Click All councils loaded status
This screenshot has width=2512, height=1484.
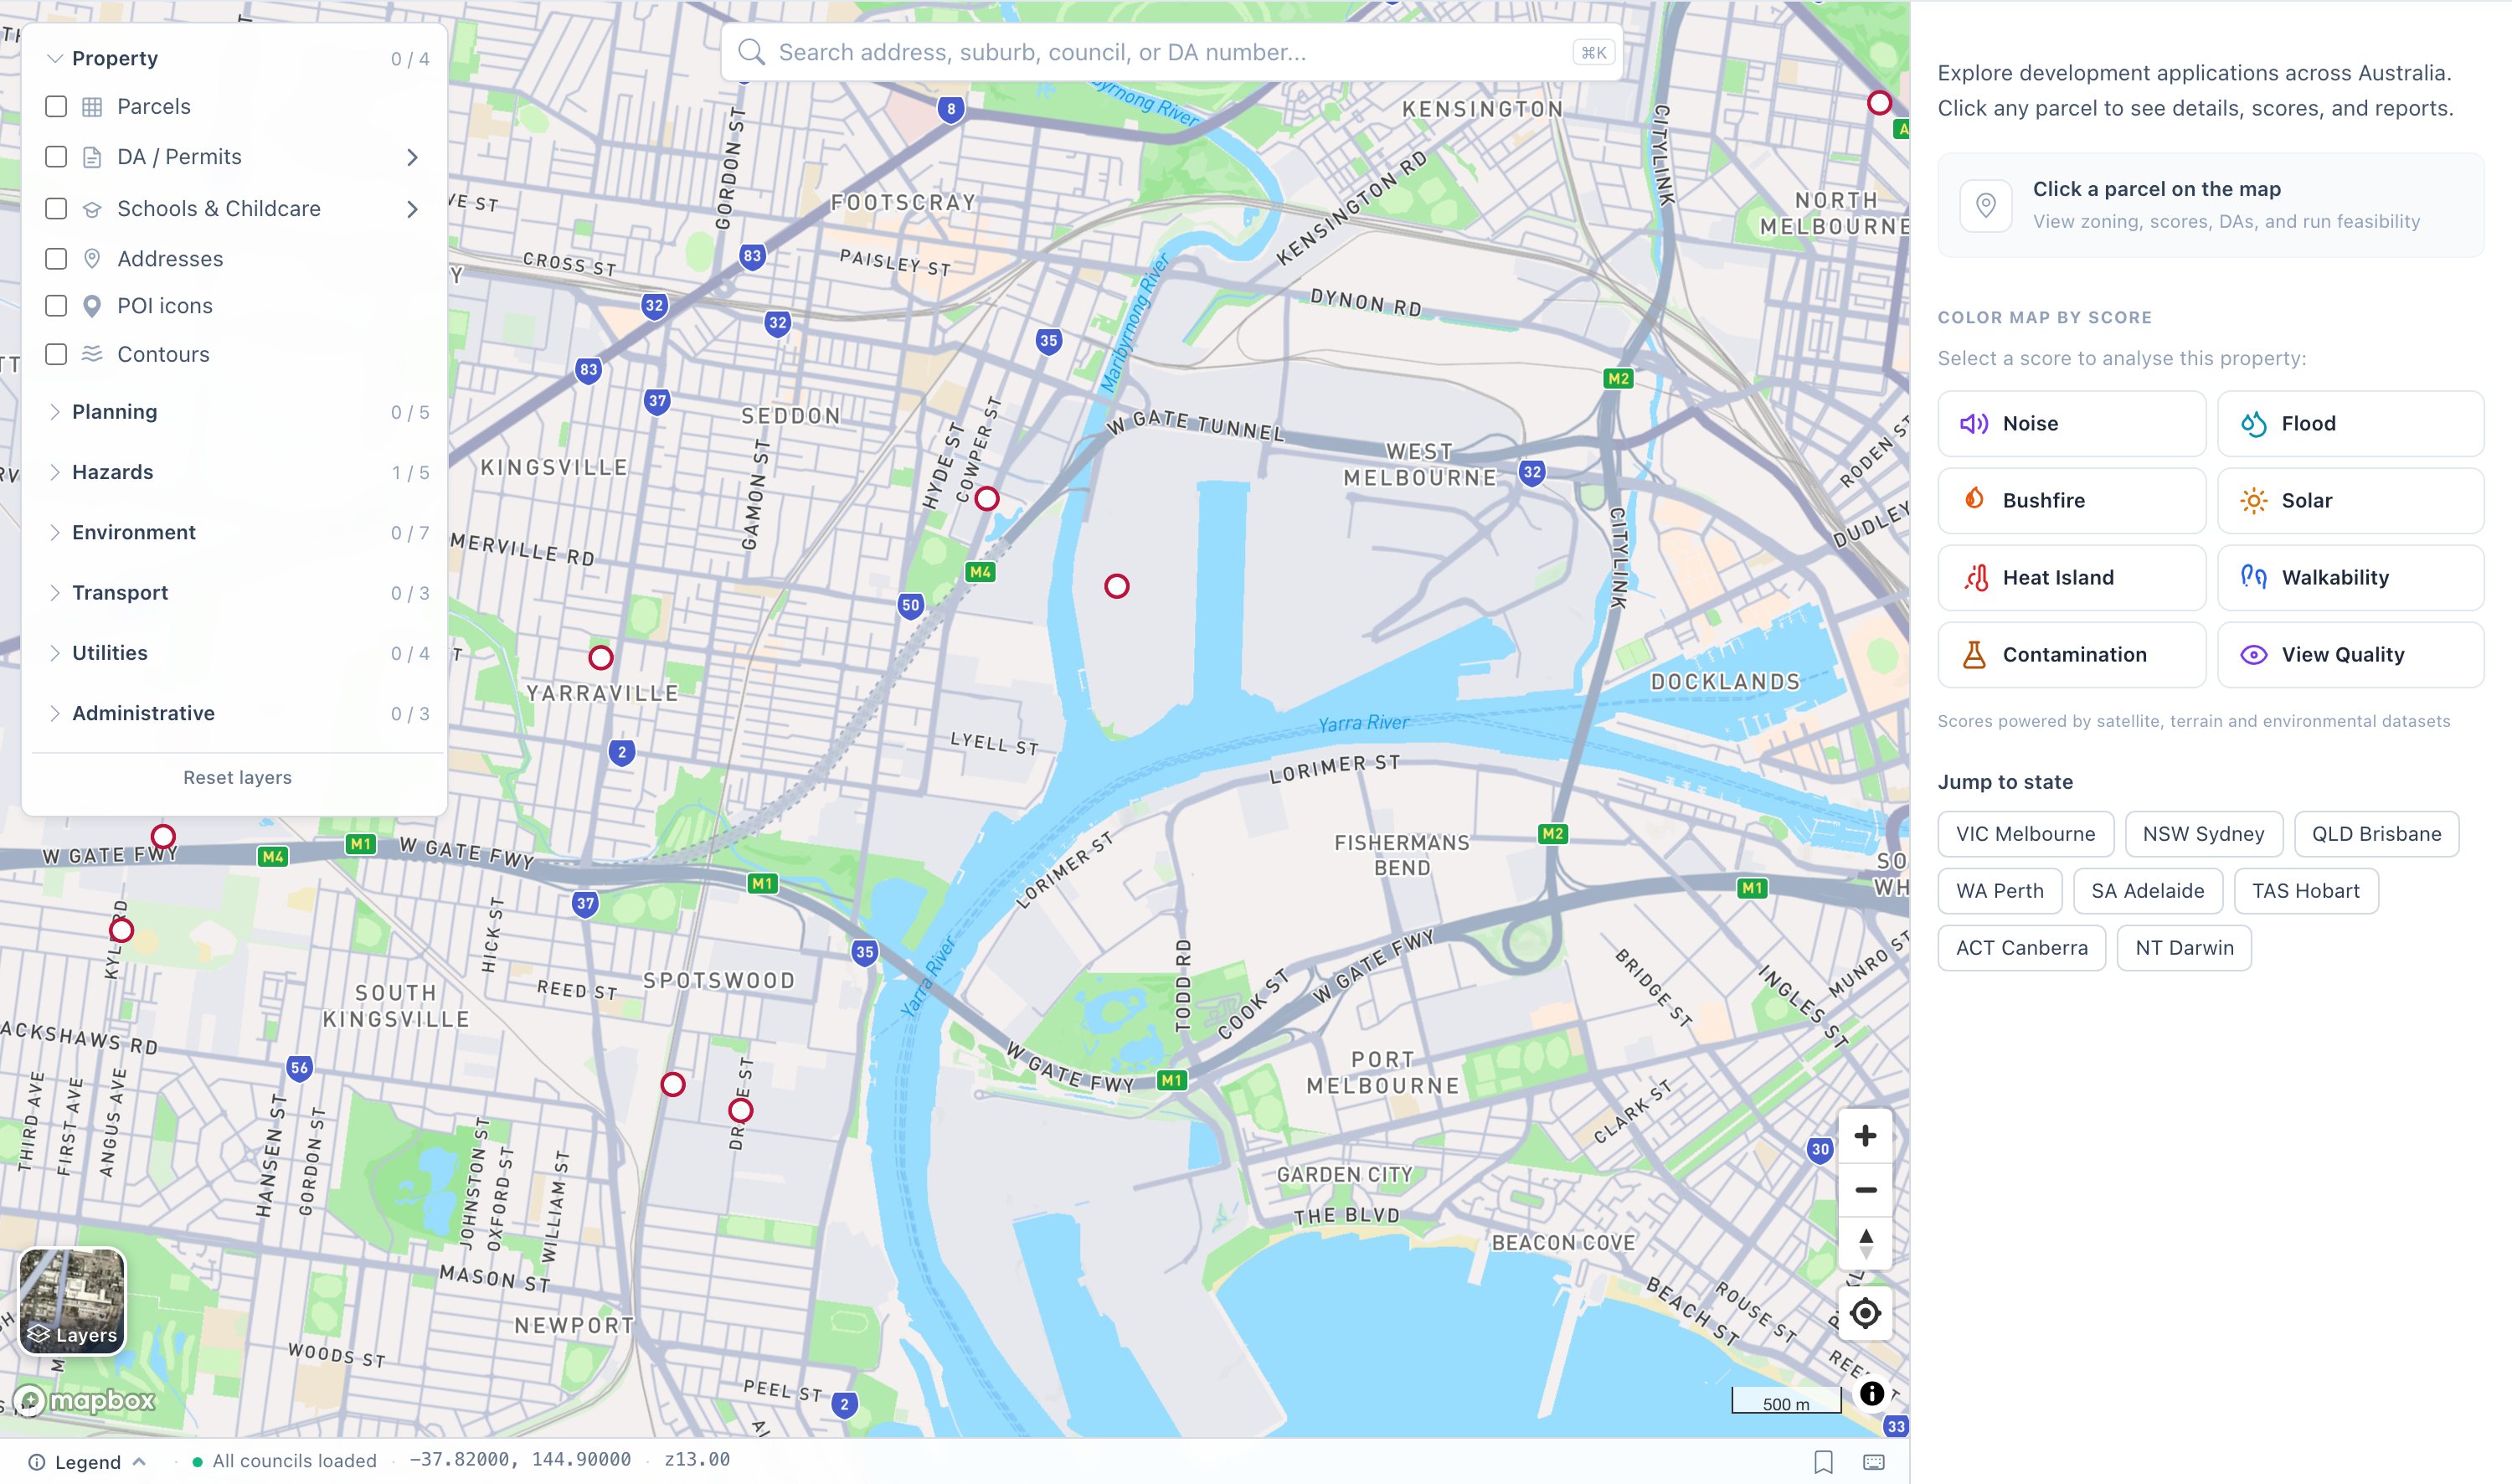[x=284, y=1461]
